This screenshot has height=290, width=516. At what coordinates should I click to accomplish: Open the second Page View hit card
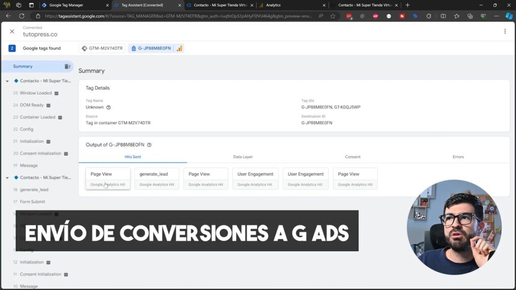[x=206, y=179]
